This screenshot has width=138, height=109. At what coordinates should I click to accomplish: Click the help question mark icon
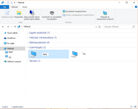pos(136,7)
